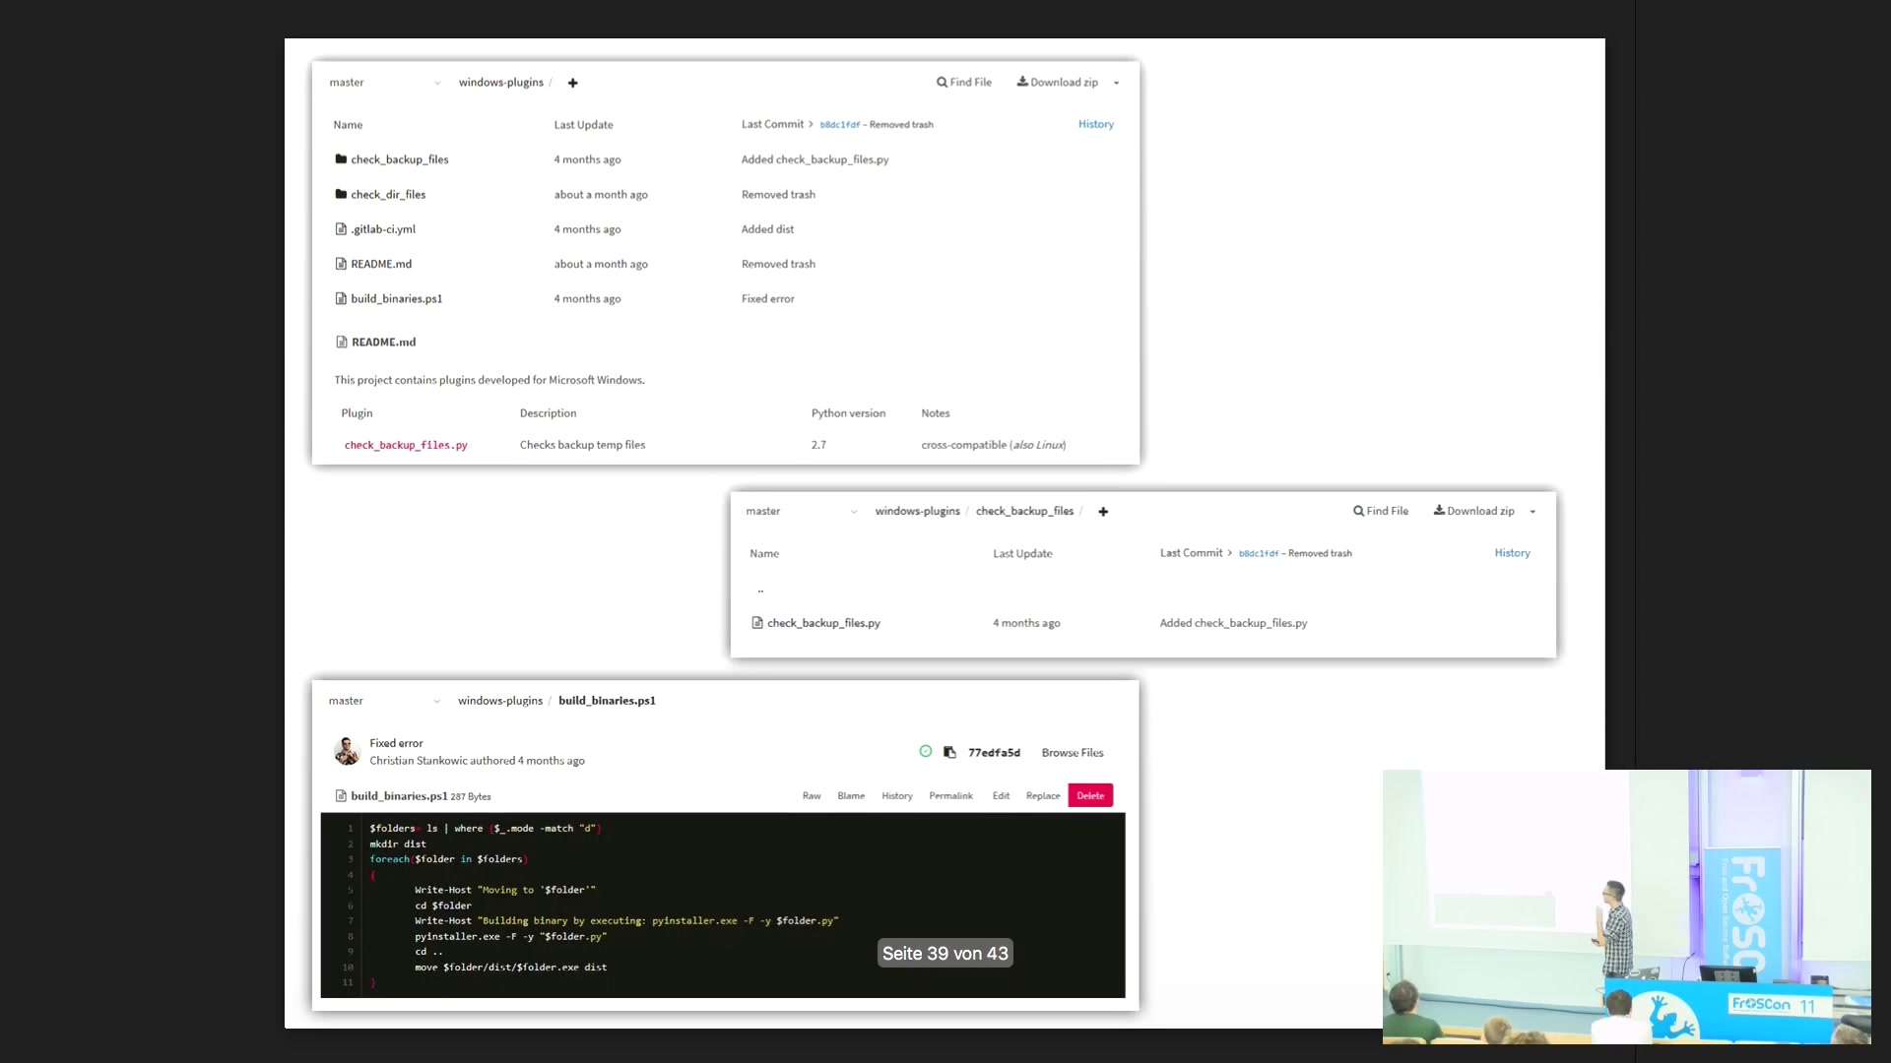Open commit 77edfa5d

pos(994,753)
